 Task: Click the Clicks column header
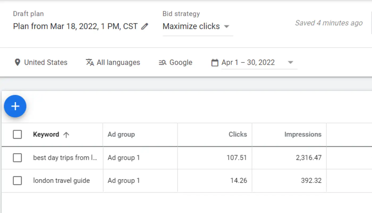(x=238, y=135)
